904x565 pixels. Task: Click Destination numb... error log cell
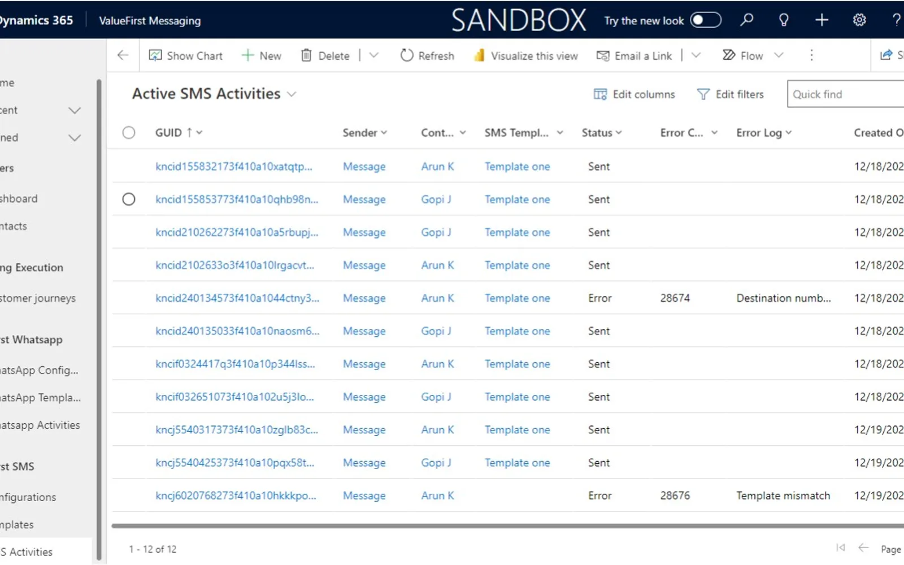coord(784,298)
